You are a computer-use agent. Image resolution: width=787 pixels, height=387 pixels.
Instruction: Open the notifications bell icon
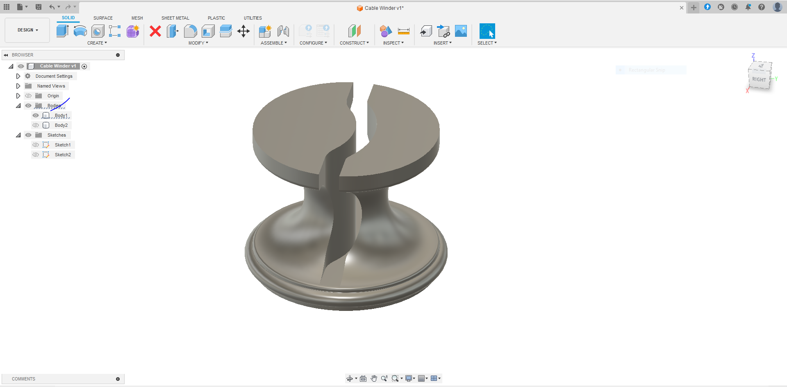pyautogui.click(x=748, y=7)
